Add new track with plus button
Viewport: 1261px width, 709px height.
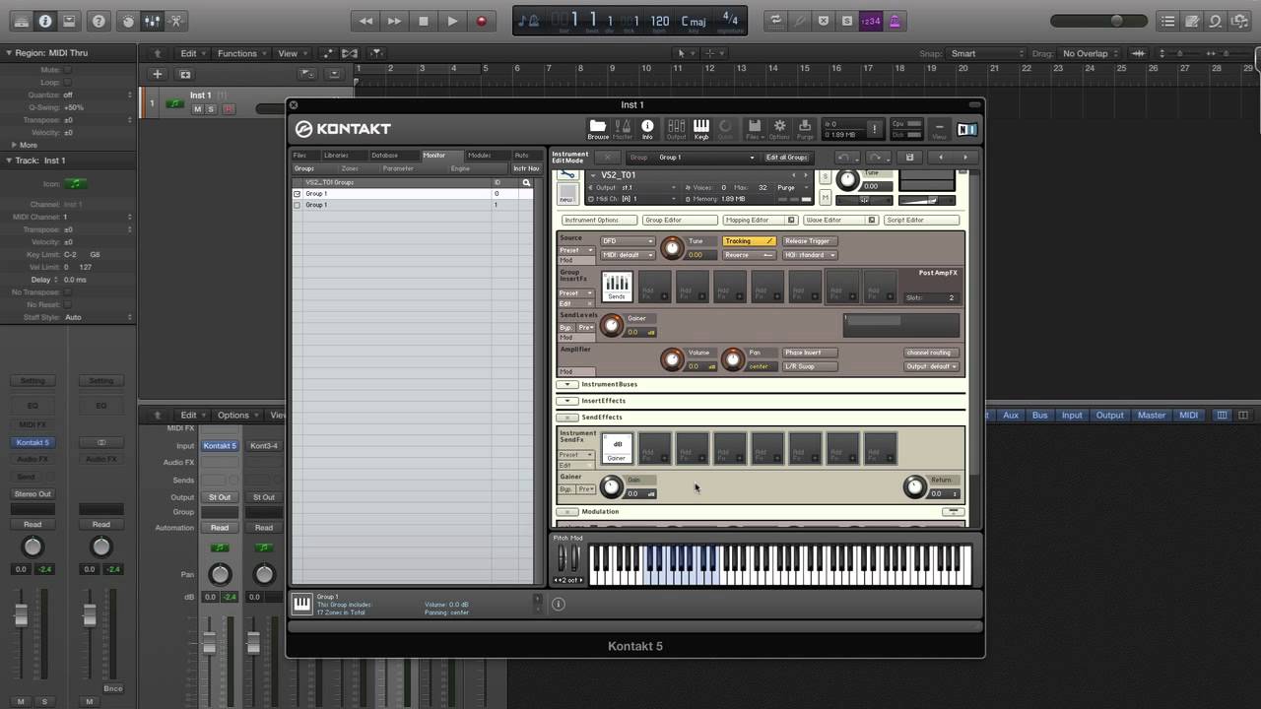157,74
